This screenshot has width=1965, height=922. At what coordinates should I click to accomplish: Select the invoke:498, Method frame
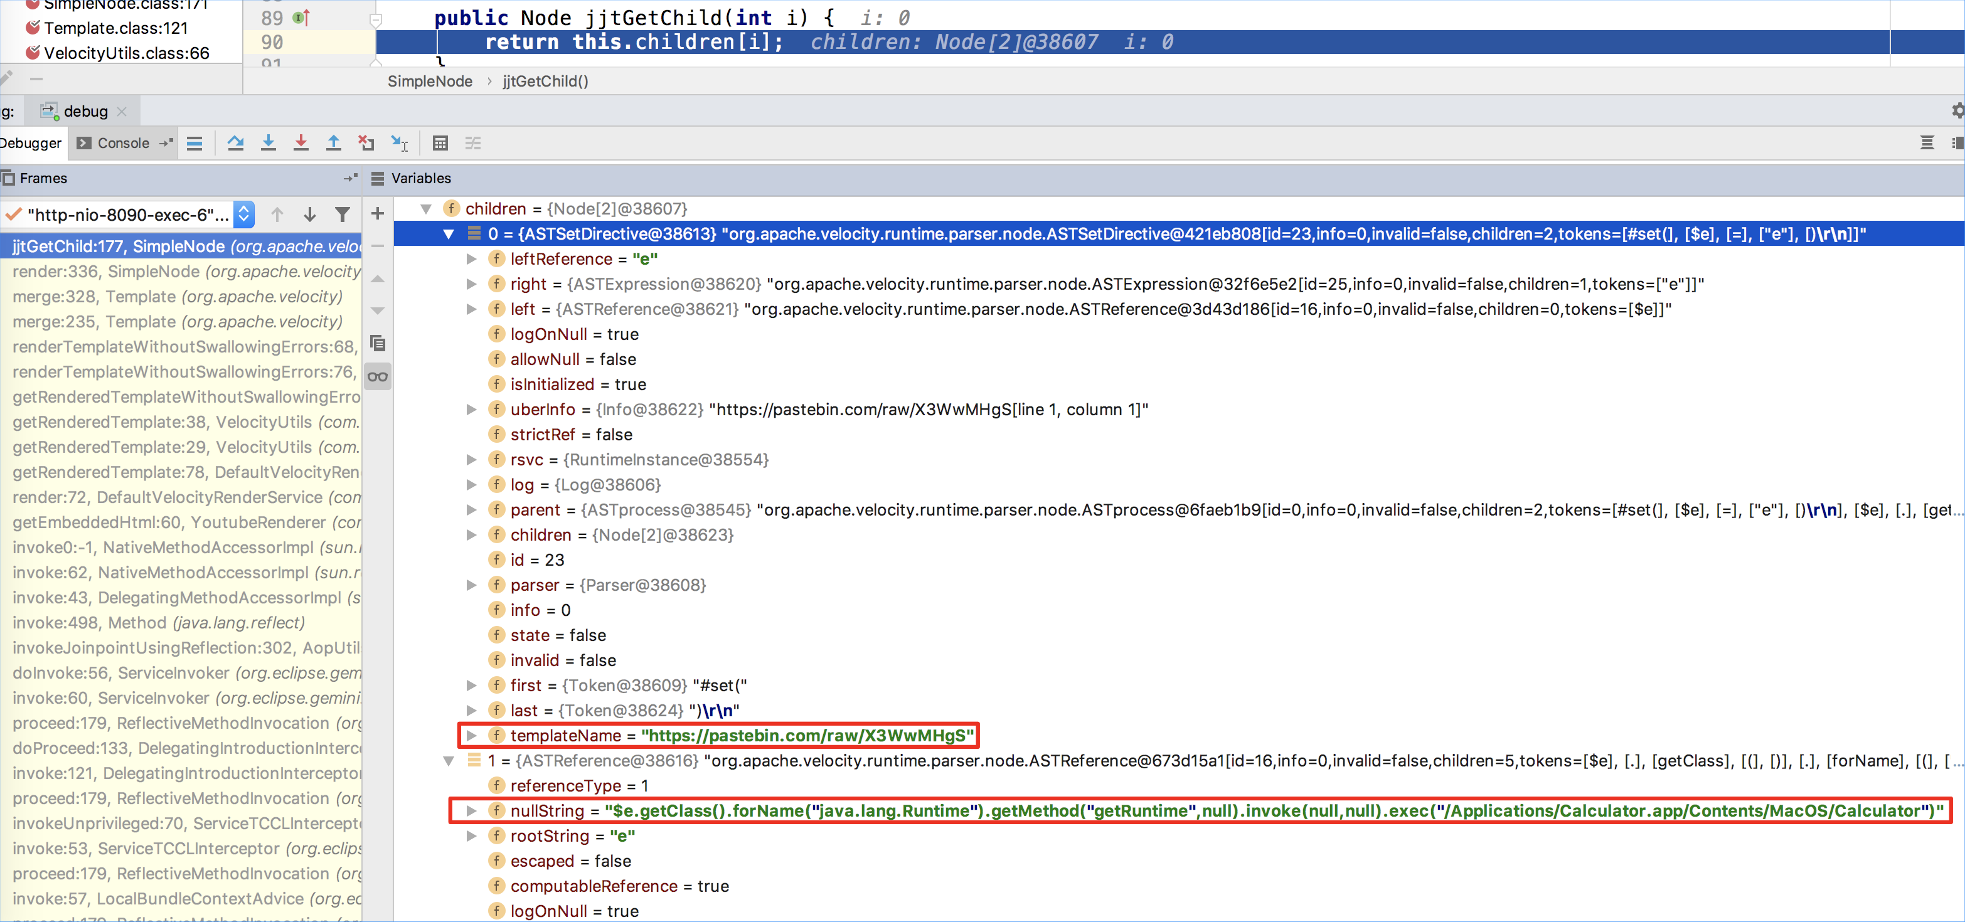pyautogui.click(x=181, y=622)
